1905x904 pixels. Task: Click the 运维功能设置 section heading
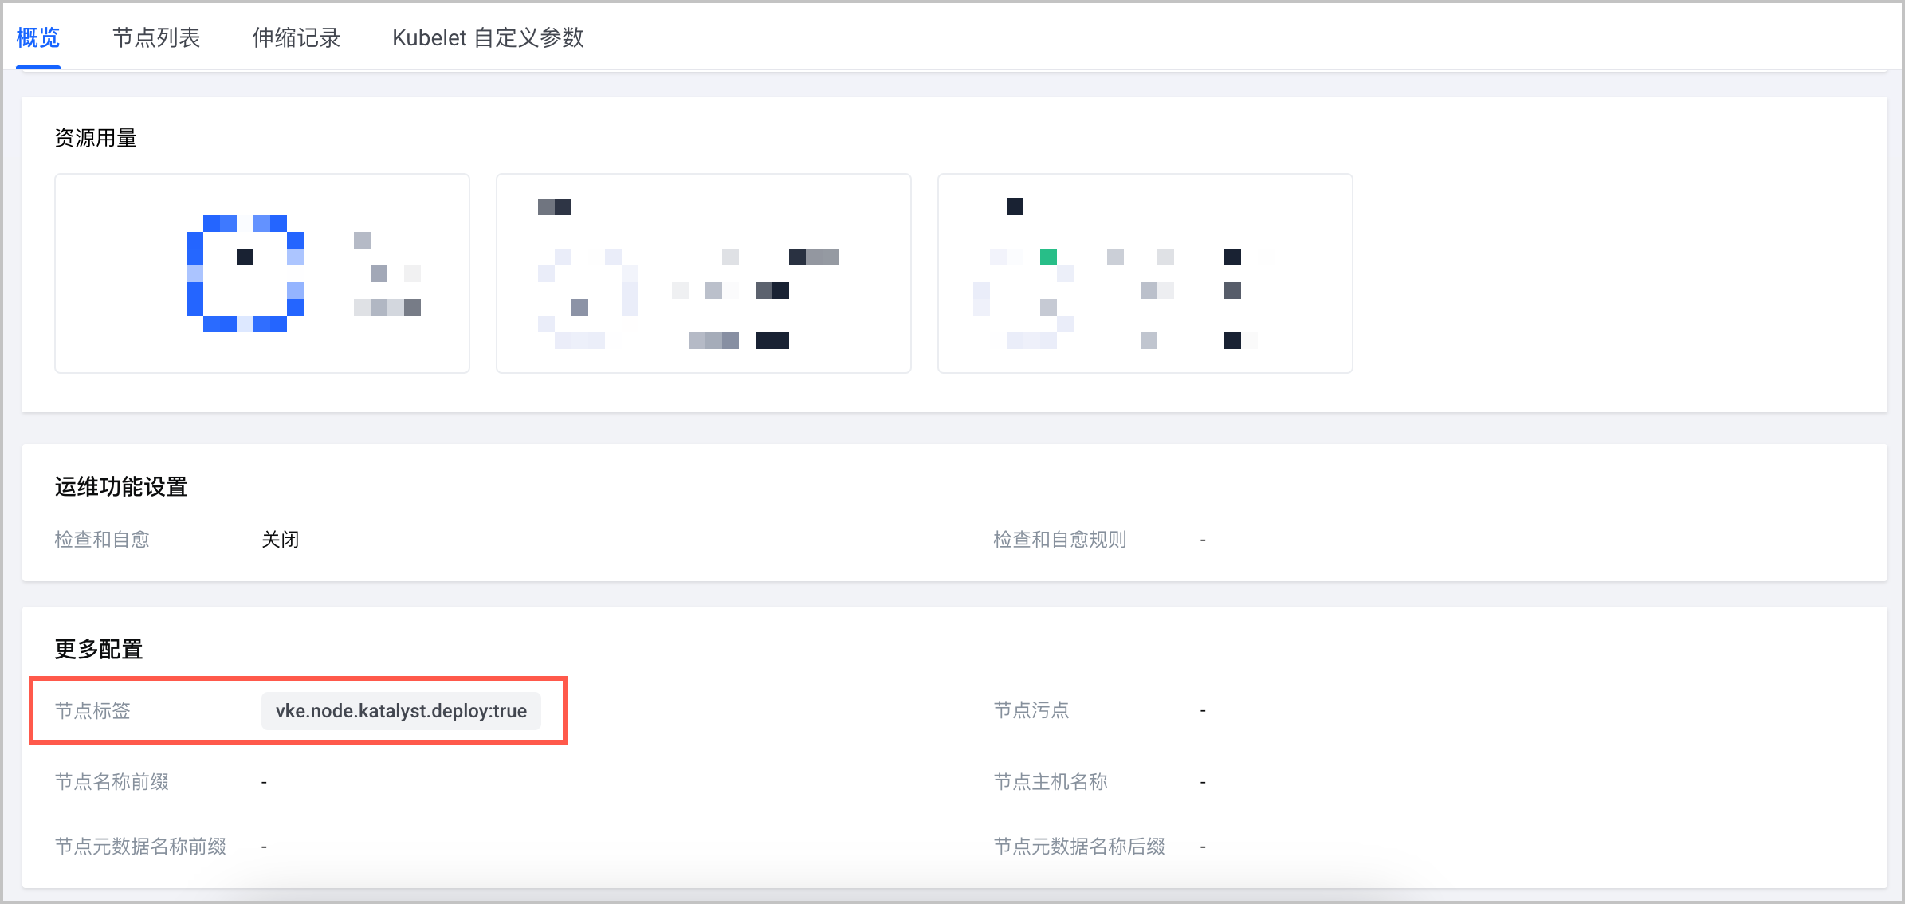point(121,486)
